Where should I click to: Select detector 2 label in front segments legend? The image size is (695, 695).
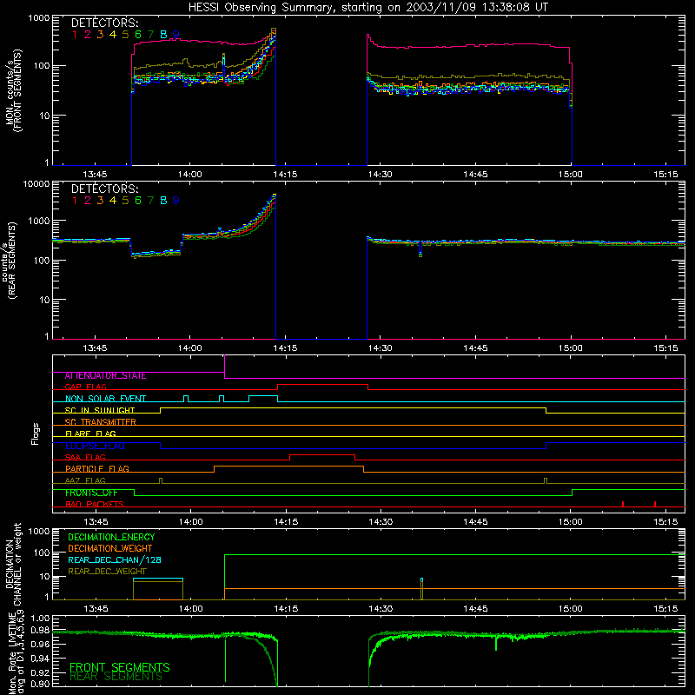pyautogui.click(x=88, y=35)
